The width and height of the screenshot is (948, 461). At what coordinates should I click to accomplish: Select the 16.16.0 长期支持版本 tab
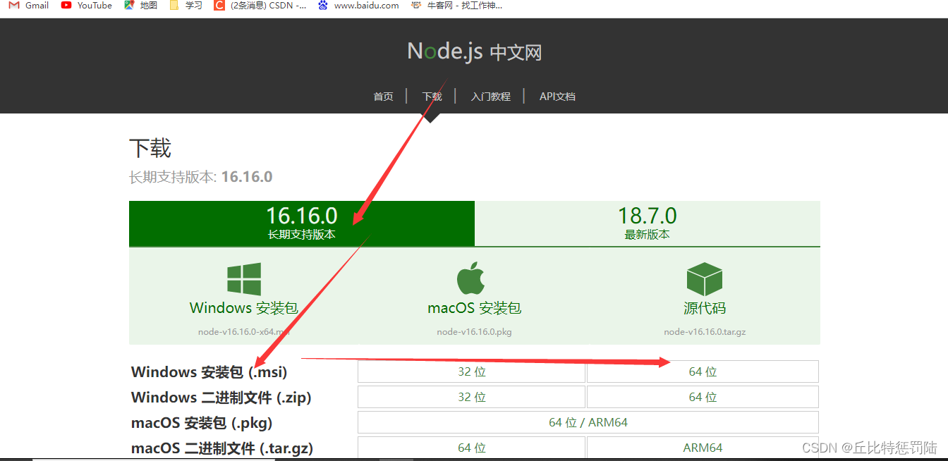tap(302, 223)
